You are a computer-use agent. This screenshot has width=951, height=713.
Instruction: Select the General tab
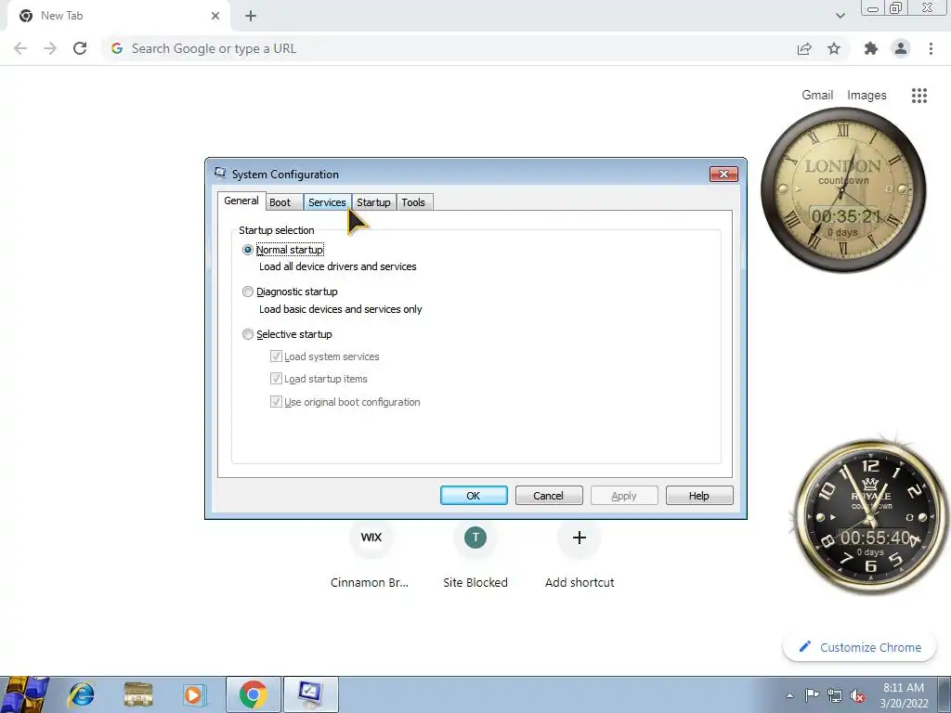click(241, 201)
